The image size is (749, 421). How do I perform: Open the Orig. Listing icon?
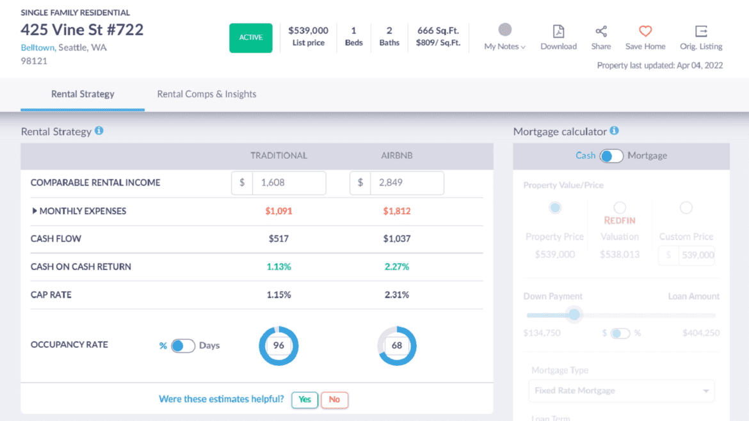pyautogui.click(x=700, y=31)
